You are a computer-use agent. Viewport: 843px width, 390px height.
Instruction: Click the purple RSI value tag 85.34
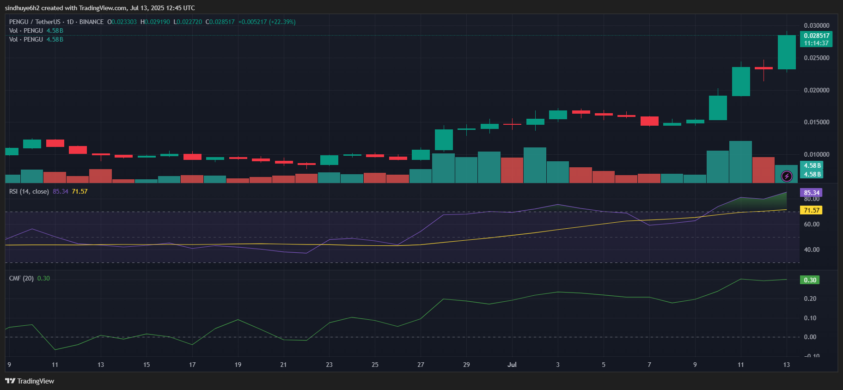(811, 193)
